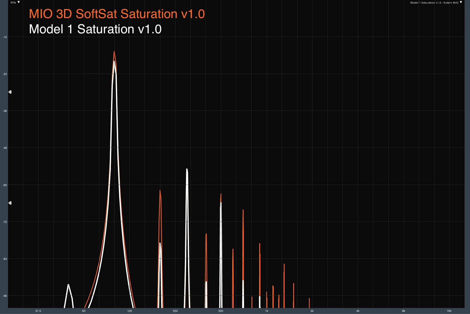Click the -12 dB level axis label
The image size is (470, 314).
[x=5, y=37]
